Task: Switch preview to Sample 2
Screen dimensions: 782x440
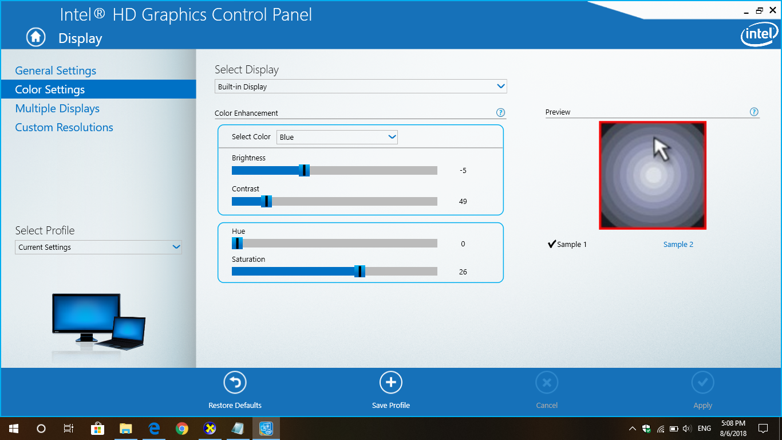Action: 678,245
